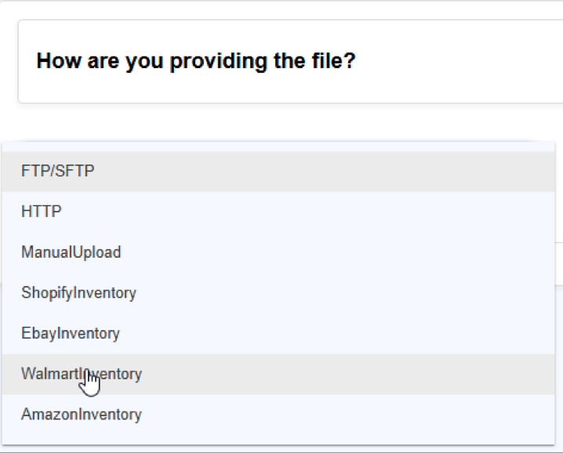Screen dimensions: 563x453
Task: Provide the file via FTP or SFTP
Action: tap(278, 171)
